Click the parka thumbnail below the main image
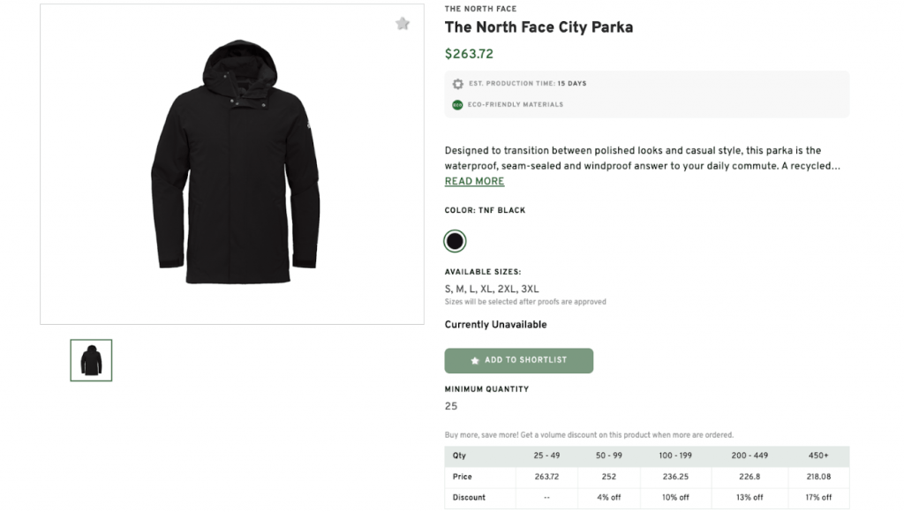904x512 pixels. click(91, 360)
